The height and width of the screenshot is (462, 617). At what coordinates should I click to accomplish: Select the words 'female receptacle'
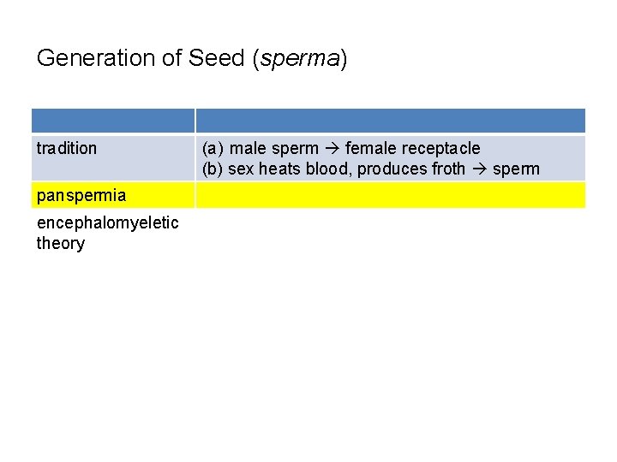[412, 148]
